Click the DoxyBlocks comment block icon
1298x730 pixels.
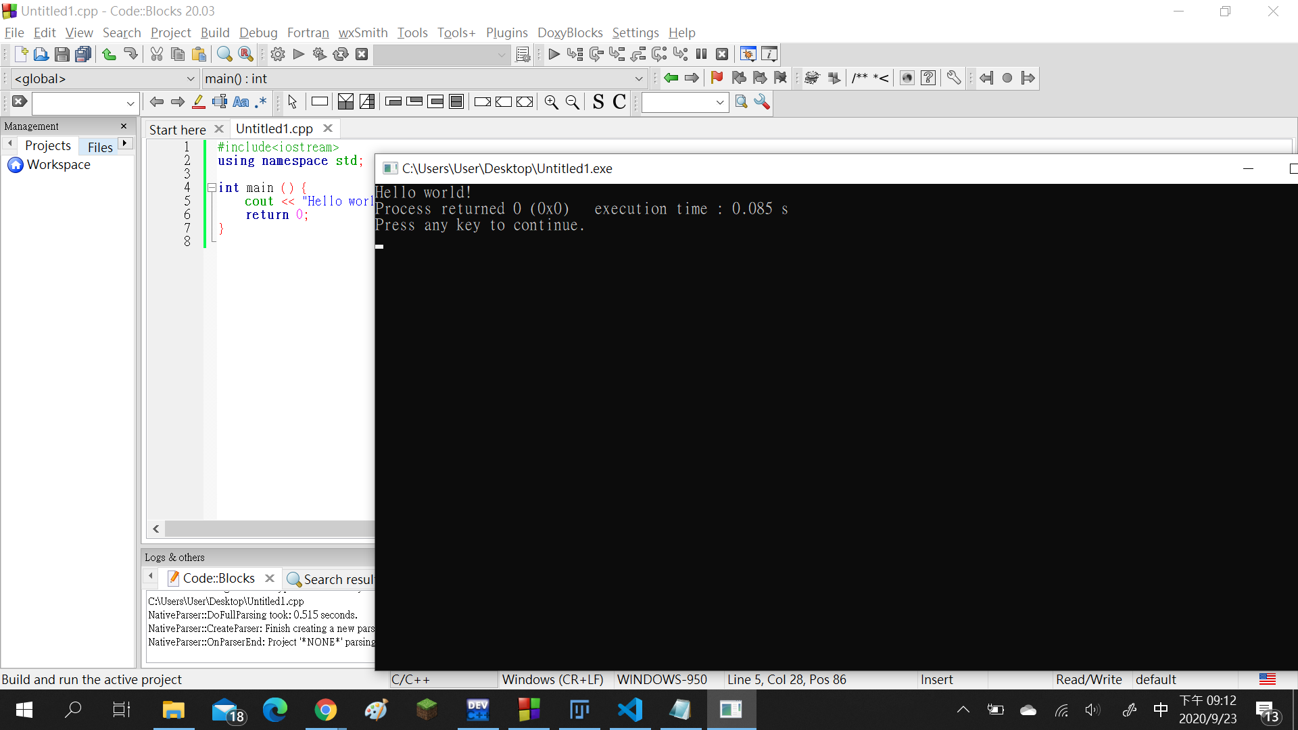(859, 78)
